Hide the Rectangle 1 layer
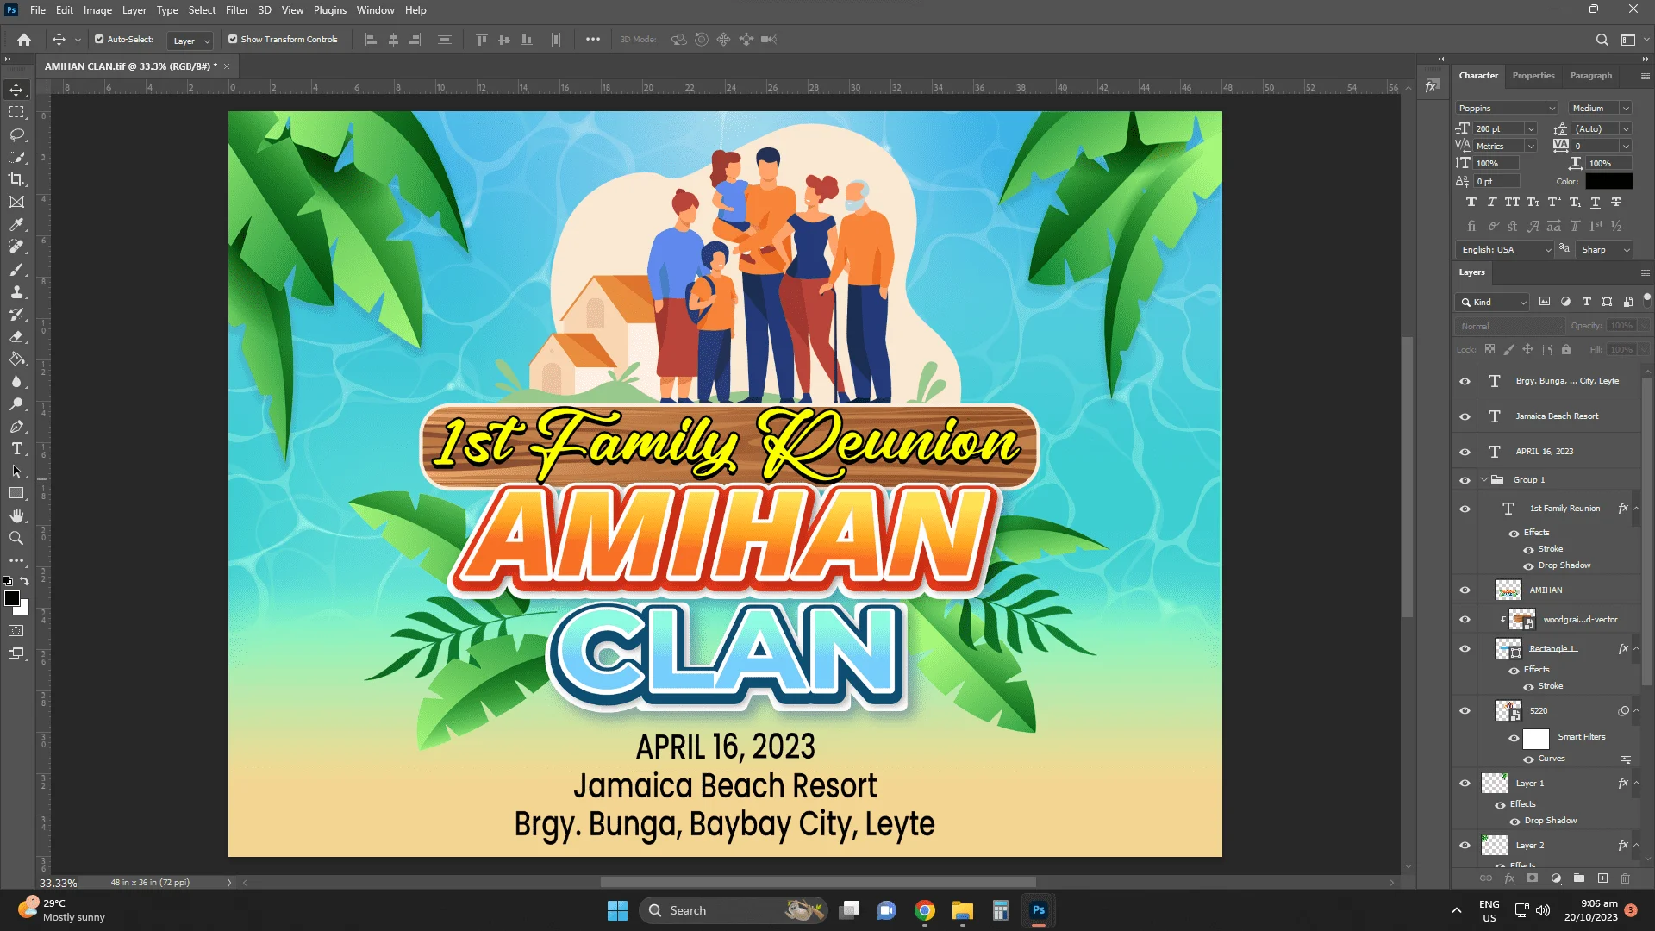The image size is (1655, 931). tap(1465, 649)
